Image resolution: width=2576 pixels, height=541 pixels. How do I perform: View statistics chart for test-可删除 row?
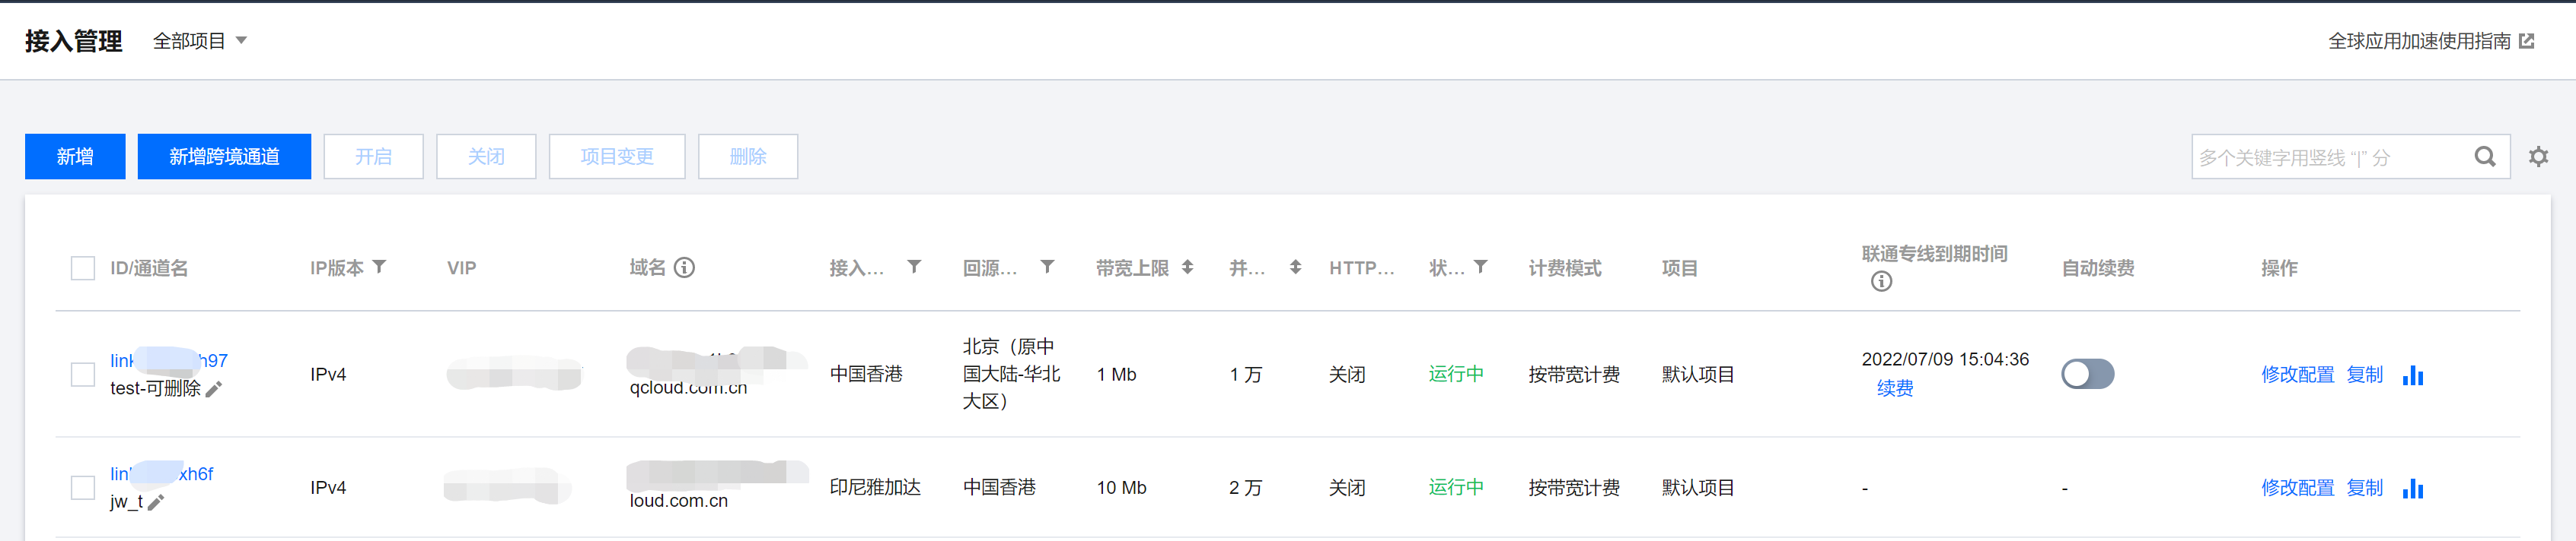[x=2413, y=375]
